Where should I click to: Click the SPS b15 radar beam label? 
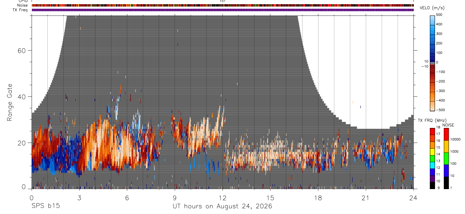click(x=45, y=206)
